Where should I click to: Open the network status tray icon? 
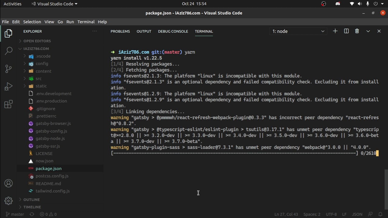pos(352,4)
